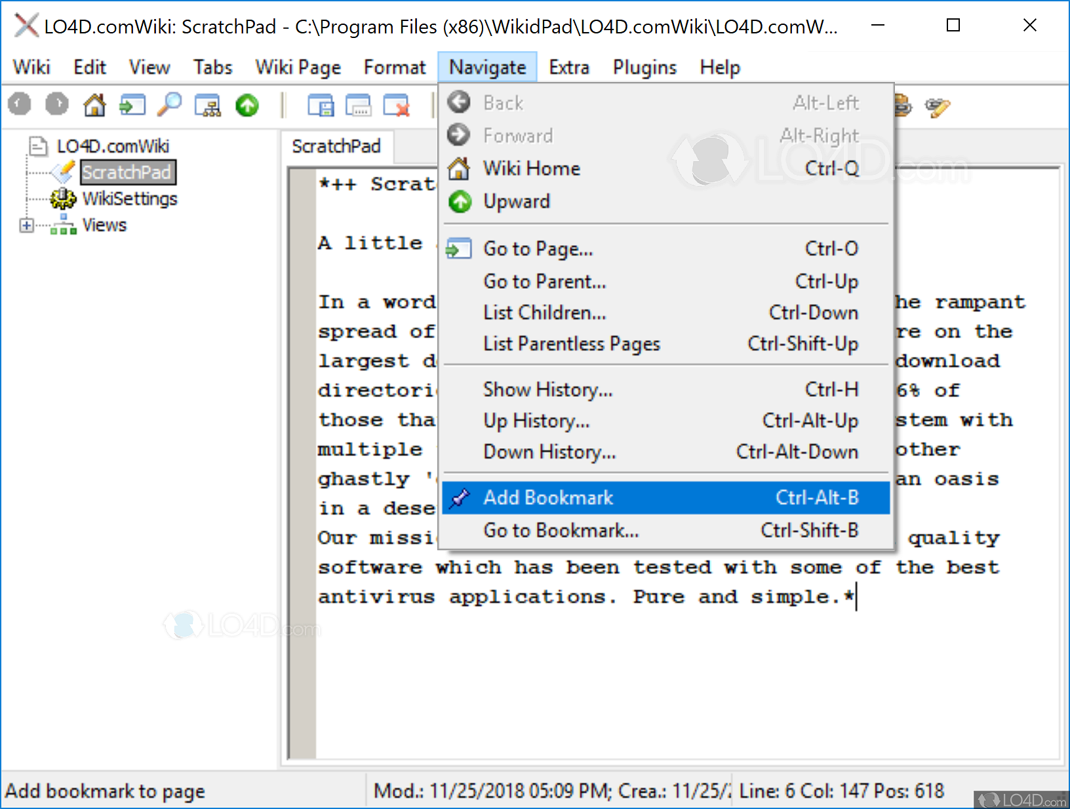Select the LO4D.comWiki root node
Image resolution: width=1070 pixels, height=809 pixels.
pos(112,146)
